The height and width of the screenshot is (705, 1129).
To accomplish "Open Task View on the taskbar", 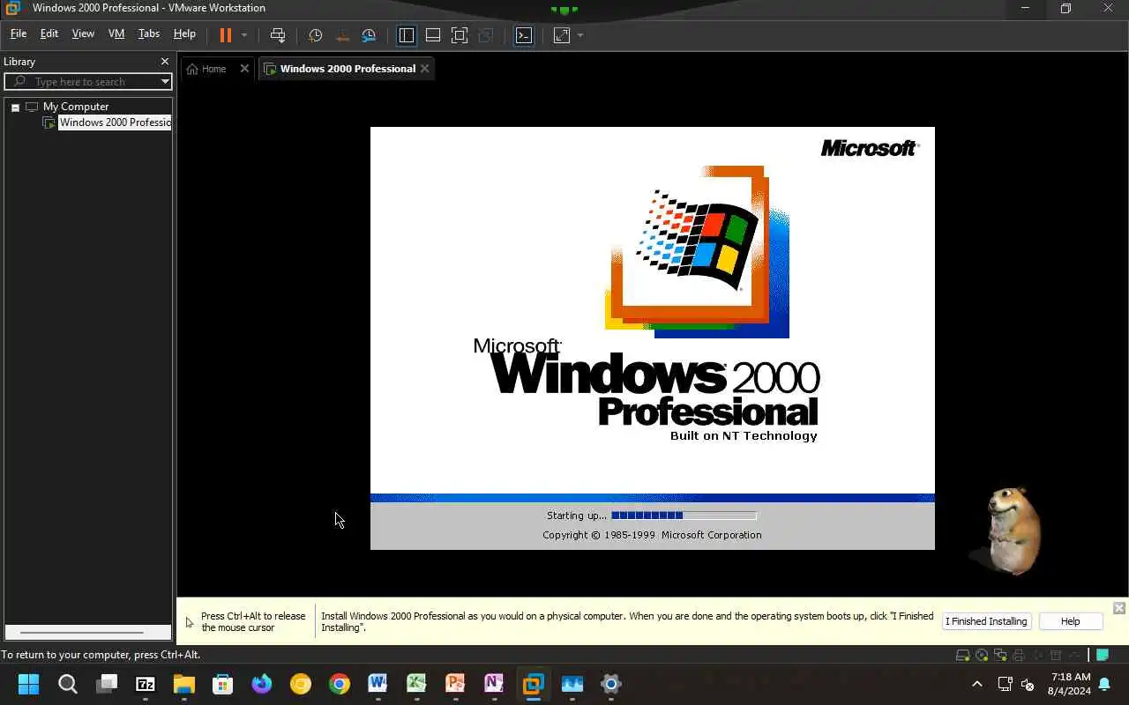I will point(107,684).
